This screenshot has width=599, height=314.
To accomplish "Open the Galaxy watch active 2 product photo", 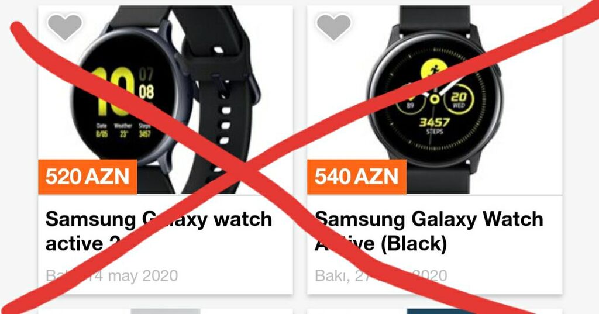I will click(x=166, y=99).
